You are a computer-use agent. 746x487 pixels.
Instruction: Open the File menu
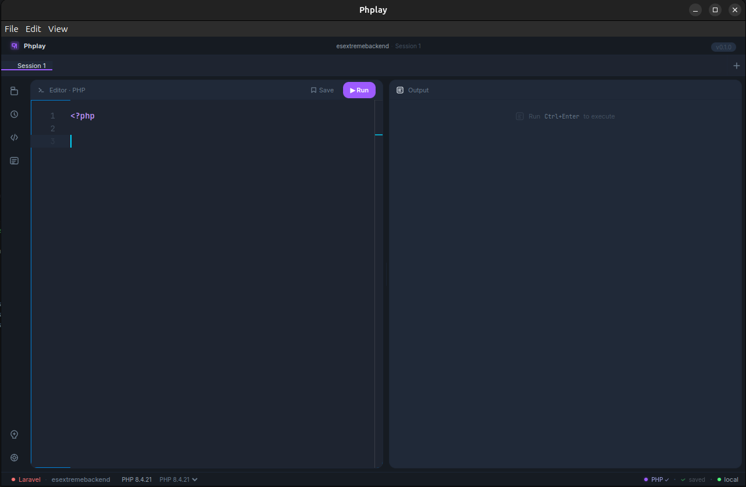(x=12, y=28)
